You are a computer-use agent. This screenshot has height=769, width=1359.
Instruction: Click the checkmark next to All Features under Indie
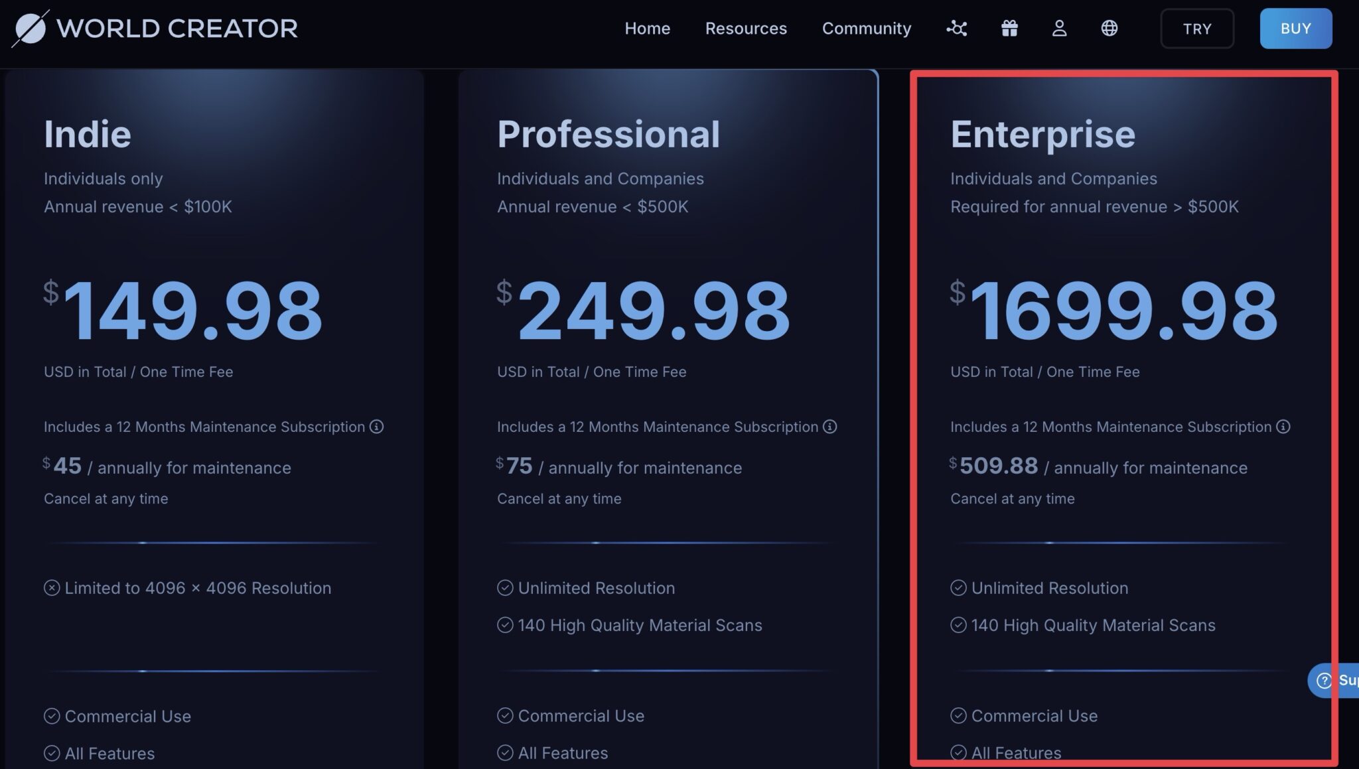pyautogui.click(x=52, y=752)
